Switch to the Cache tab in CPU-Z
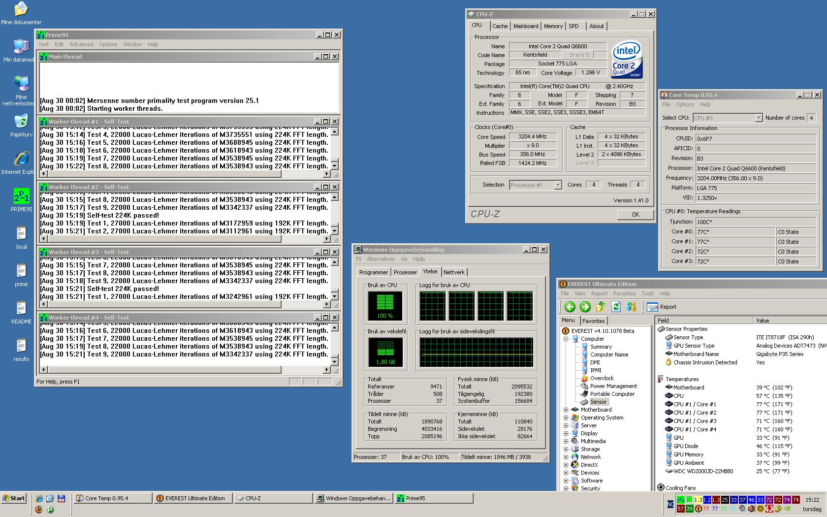The image size is (827, 517). [x=500, y=26]
